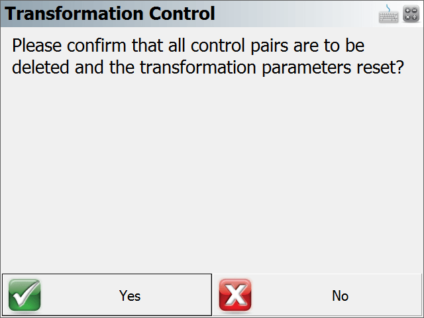Open the calculator icon in title bar

(411, 14)
